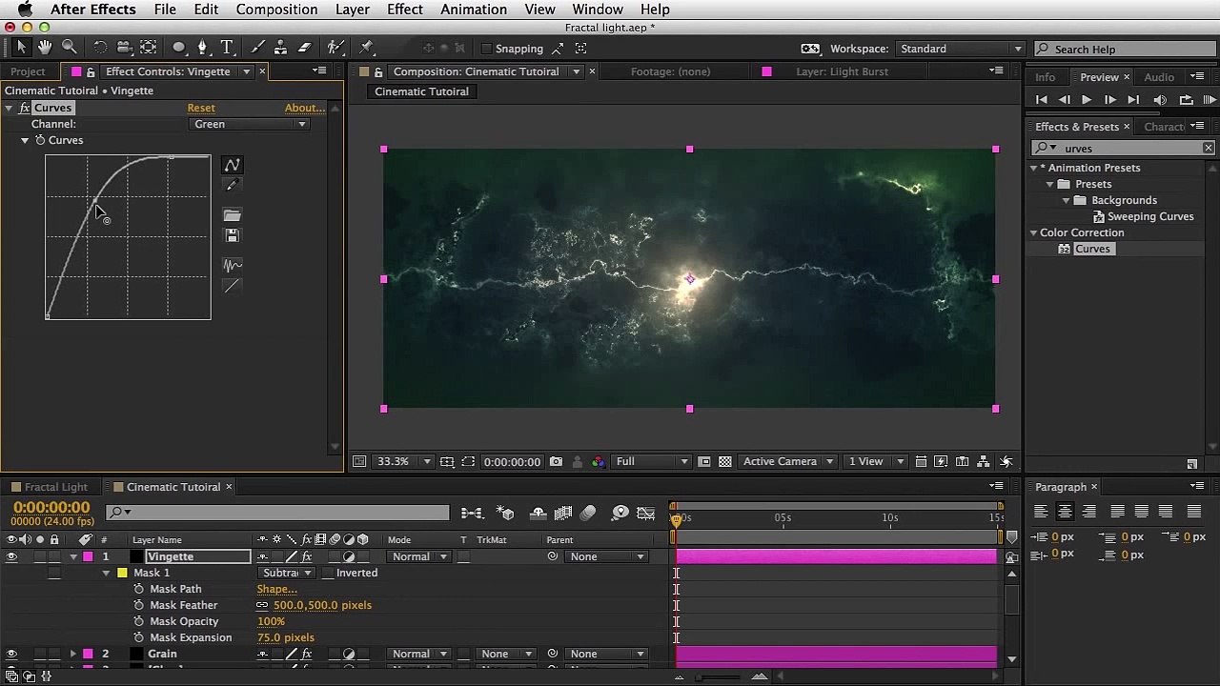The width and height of the screenshot is (1220, 686).
Task: Hide the Grain layer eye icon
Action: point(11,654)
